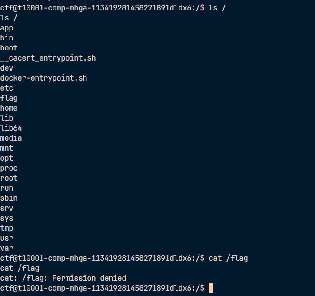Click the 'lib64' entry in ls output
Screen dimensions: 315x296
(x=11, y=128)
